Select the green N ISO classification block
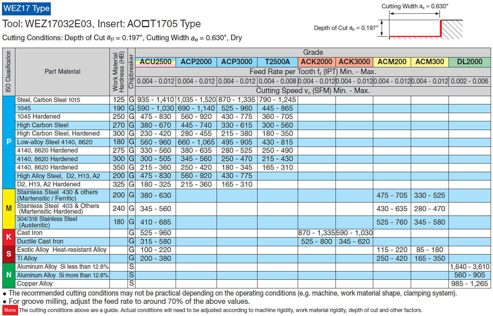Screen dimensions: 493x316 9,275
